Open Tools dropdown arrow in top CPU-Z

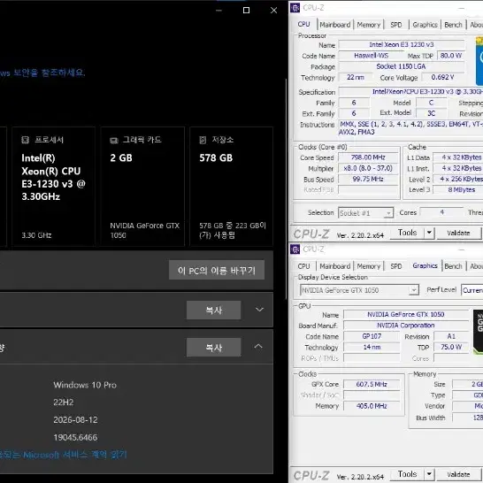click(x=429, y=233)
